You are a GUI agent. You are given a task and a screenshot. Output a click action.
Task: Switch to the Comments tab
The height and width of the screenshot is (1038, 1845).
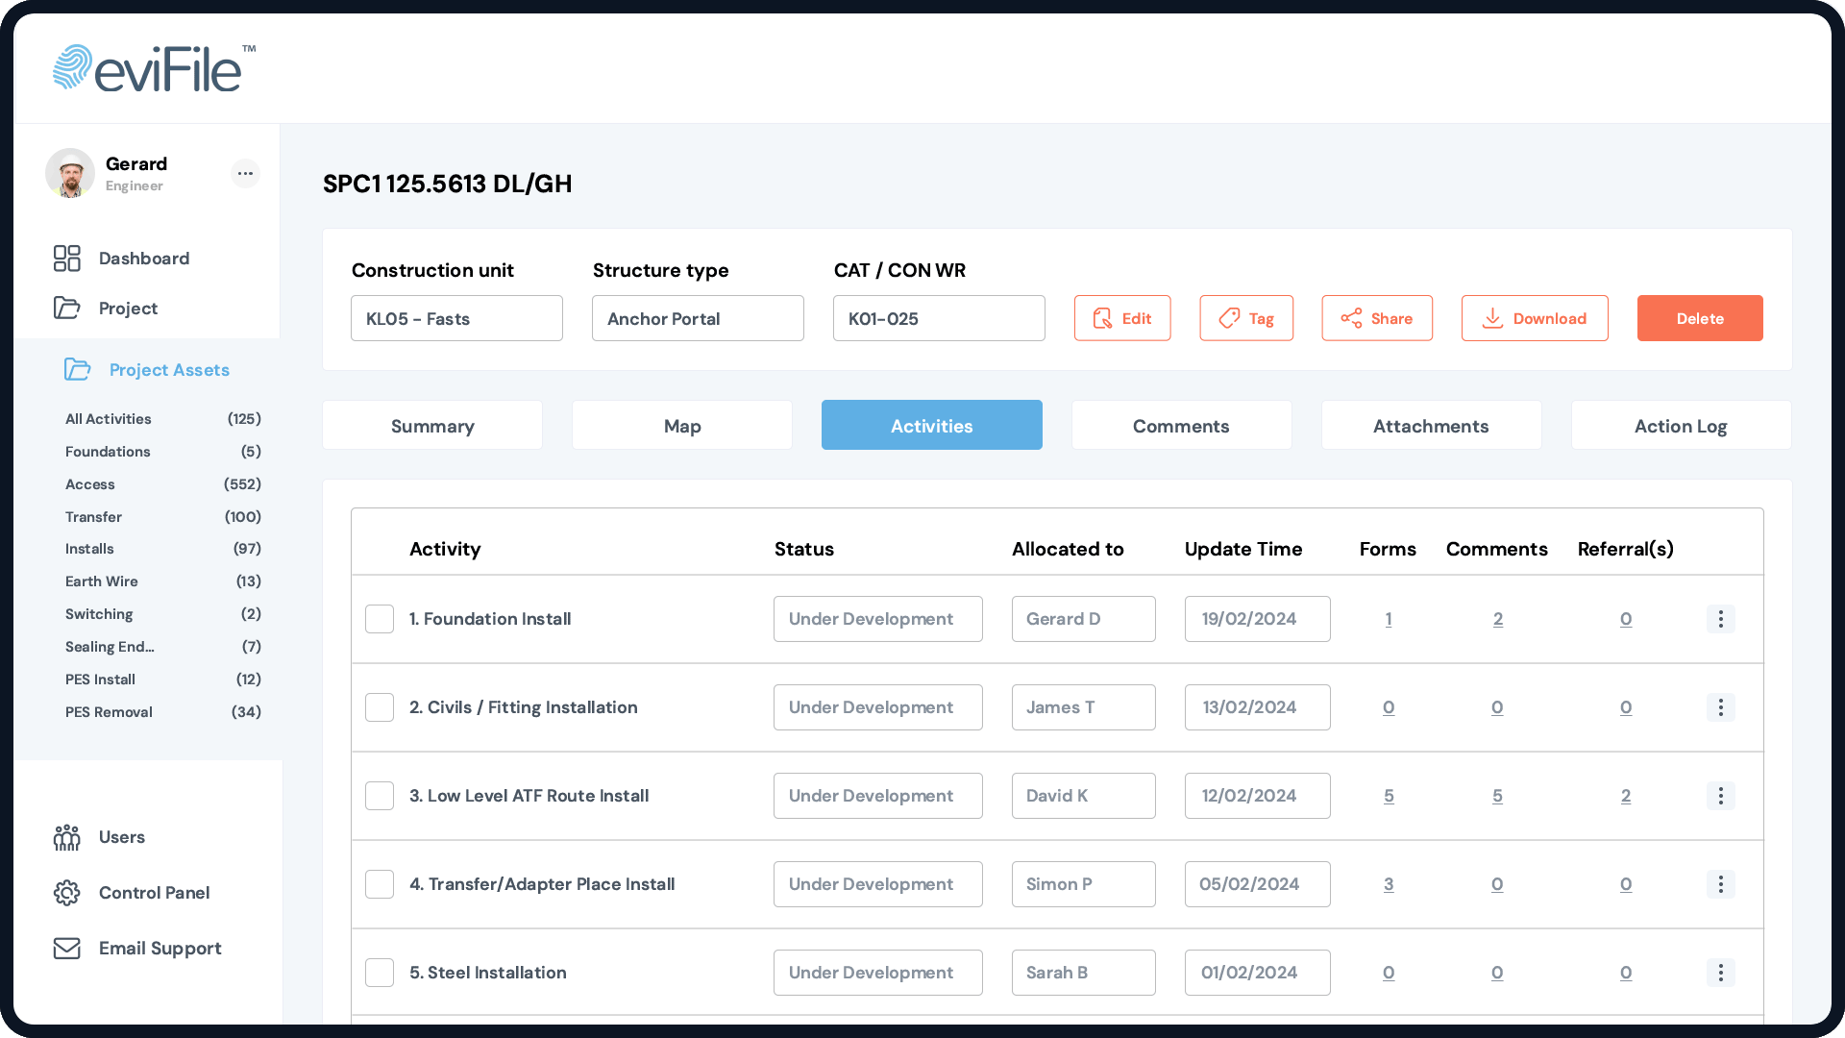coord(1181,425)
